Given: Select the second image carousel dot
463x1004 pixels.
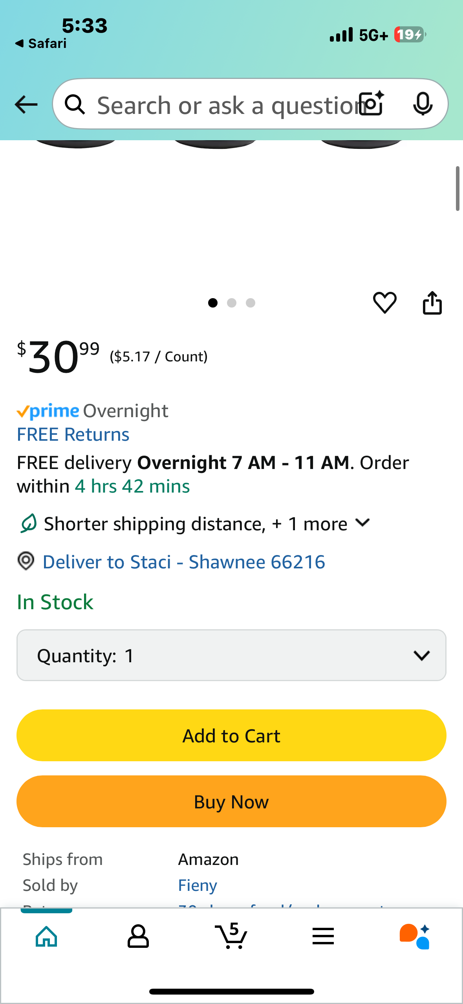Looking at the screenshot, I should coord(232,303).
